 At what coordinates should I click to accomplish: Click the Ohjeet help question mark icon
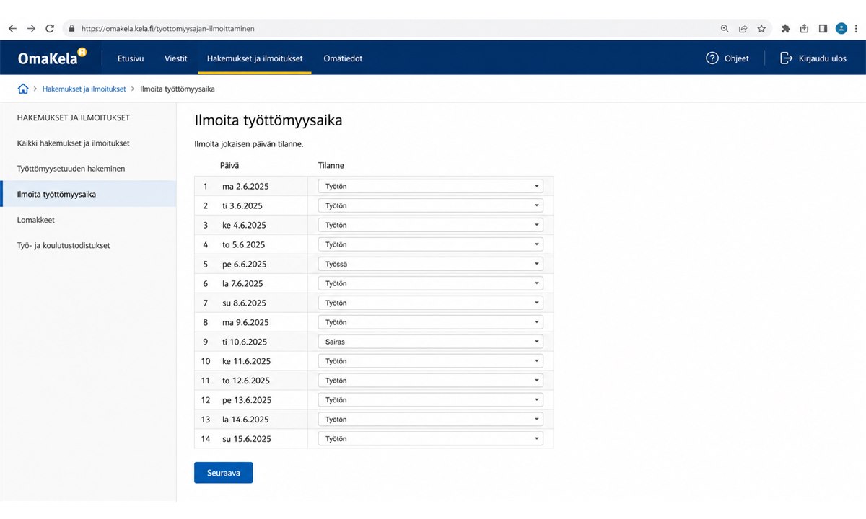(712, 58)
